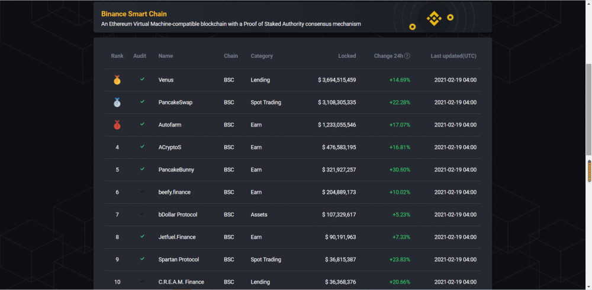Click the dim audit mark for bDollar Protocol

[x=142, y=214]
